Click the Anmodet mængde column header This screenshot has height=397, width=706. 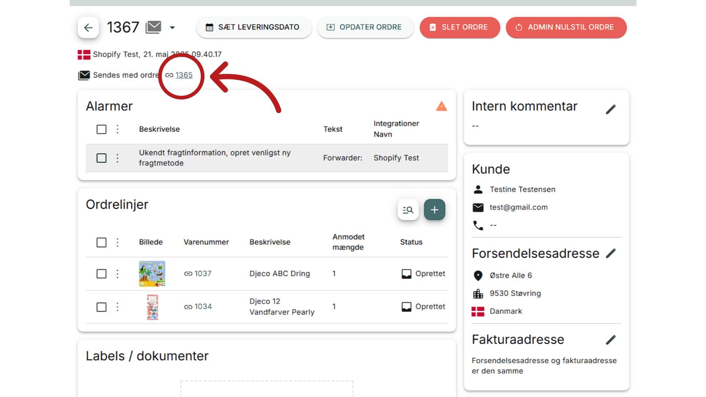click(x=348, y=242)
